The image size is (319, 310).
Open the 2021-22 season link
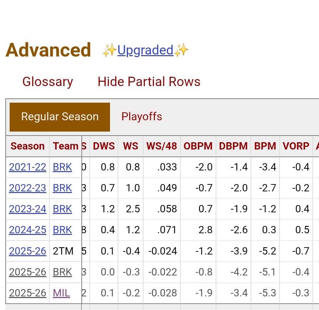[x=28, y=167]
